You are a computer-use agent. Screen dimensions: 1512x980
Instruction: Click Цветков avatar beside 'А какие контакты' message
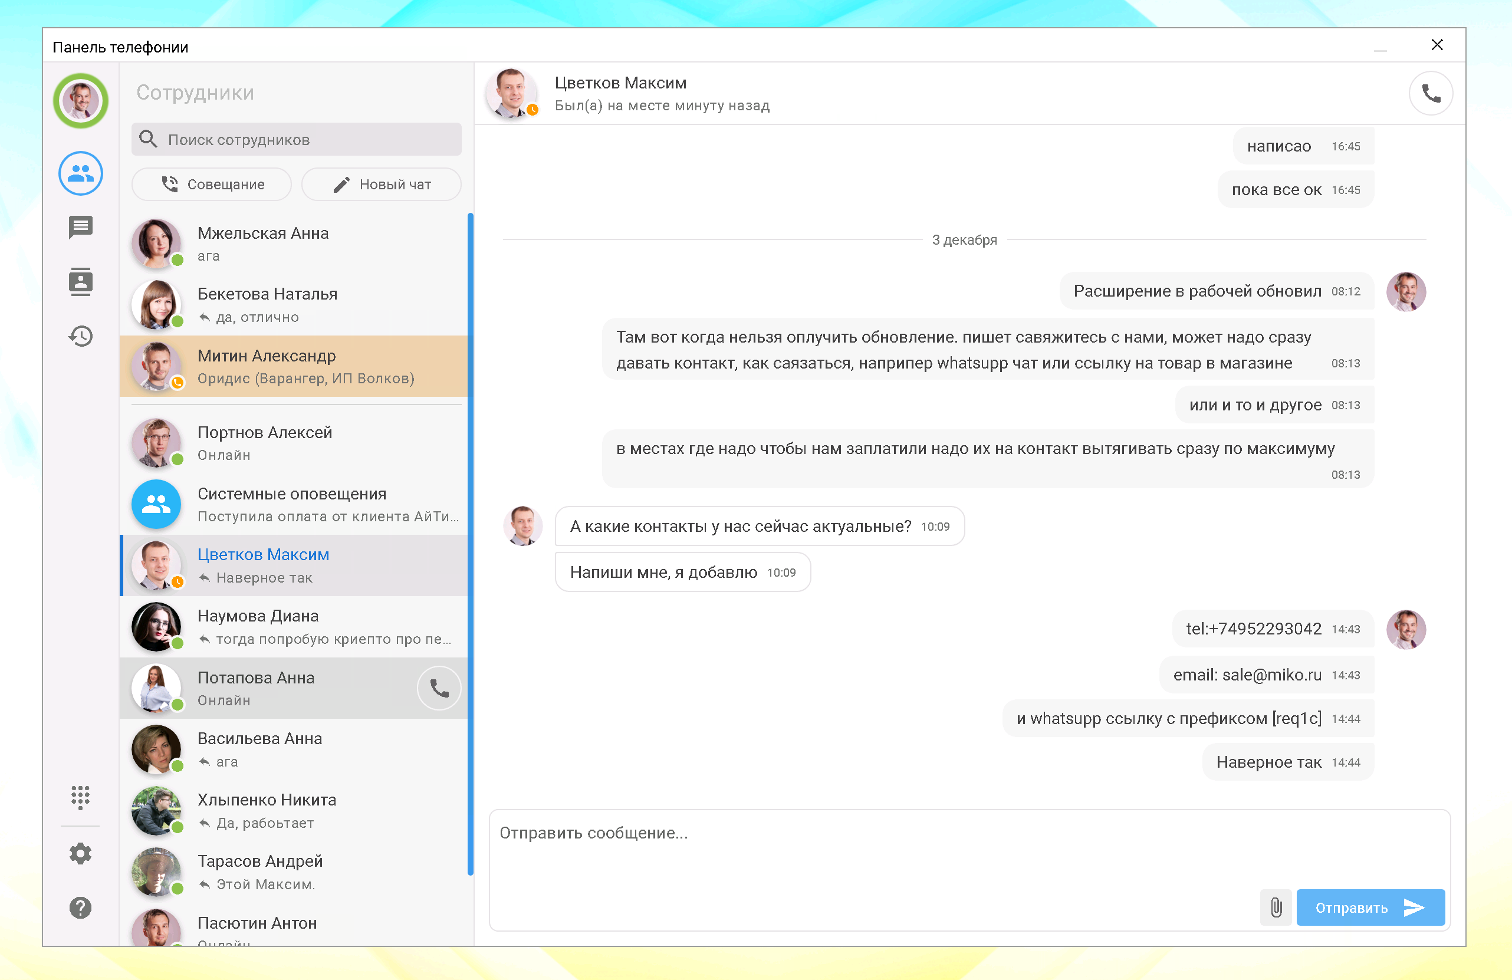click(x=523, y=526)
